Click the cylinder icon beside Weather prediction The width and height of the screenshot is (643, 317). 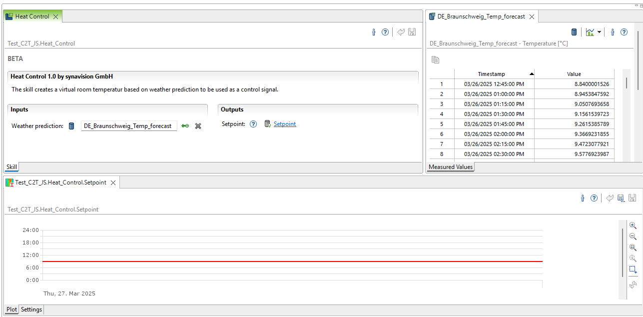click(x=71, y=126)
